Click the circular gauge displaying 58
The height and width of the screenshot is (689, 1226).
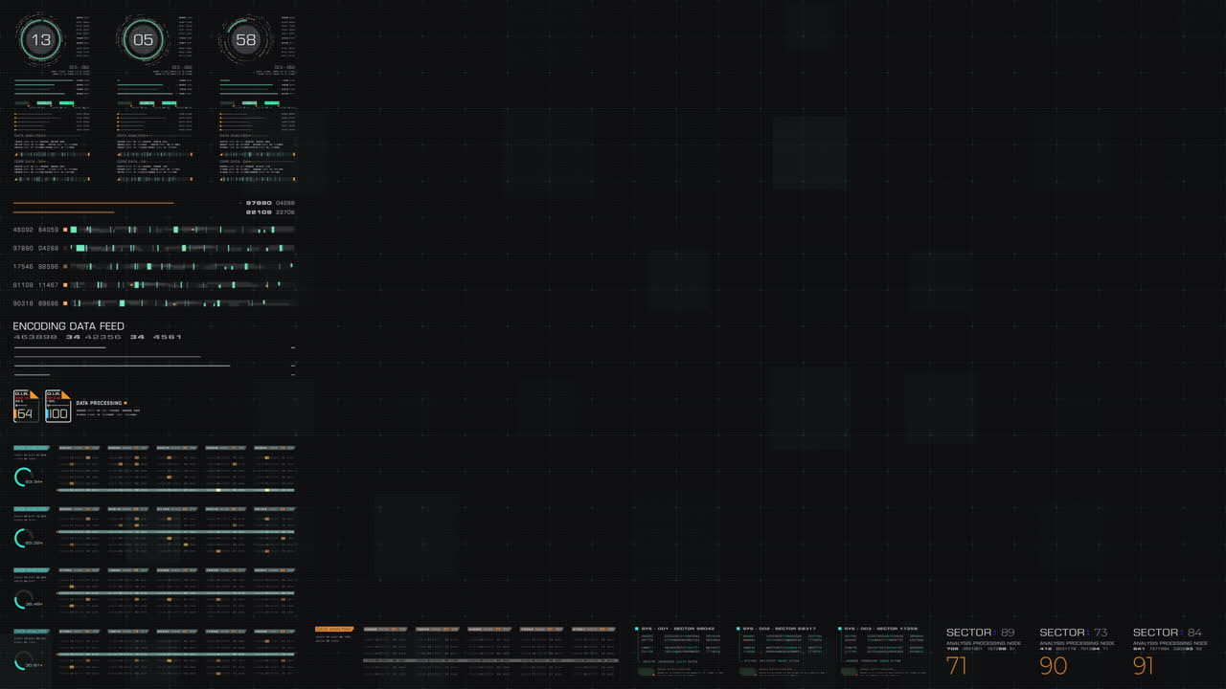point(246,39)
